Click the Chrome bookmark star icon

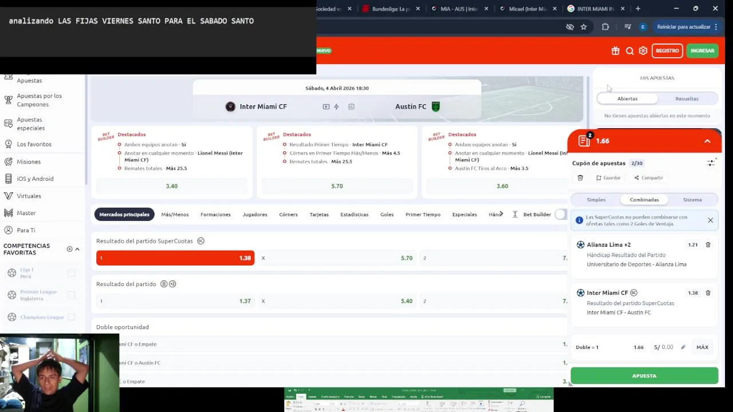[584, 27]
